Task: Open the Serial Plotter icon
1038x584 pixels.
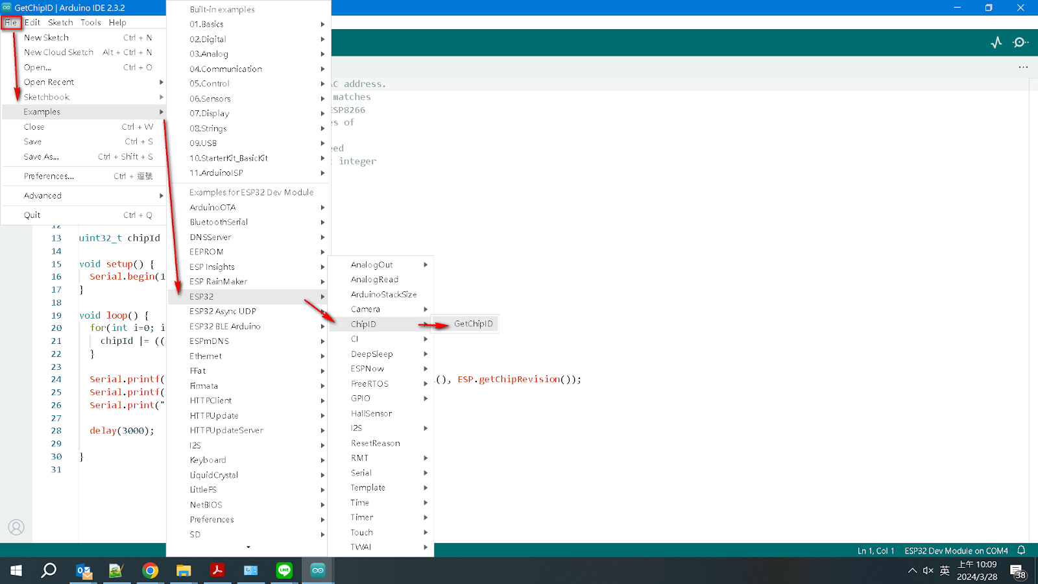Action: tap(996, 43)
